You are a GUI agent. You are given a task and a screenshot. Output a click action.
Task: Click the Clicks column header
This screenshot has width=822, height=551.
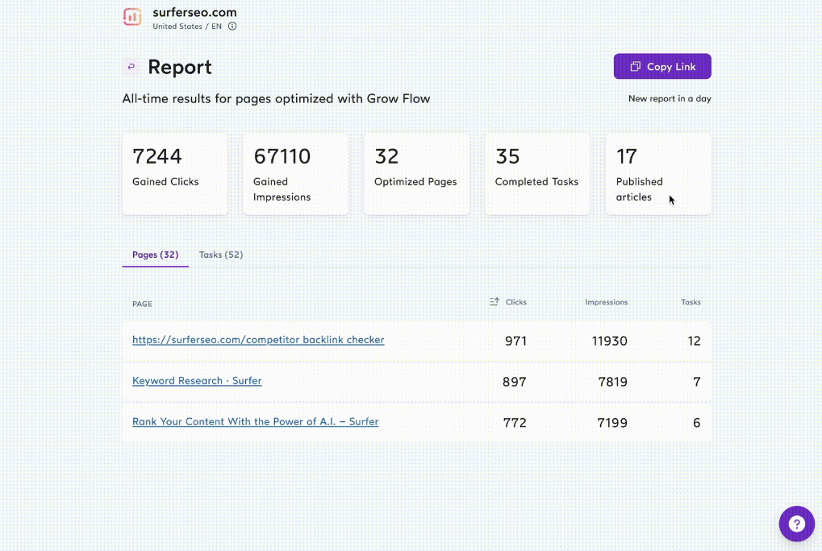(515, 302)
